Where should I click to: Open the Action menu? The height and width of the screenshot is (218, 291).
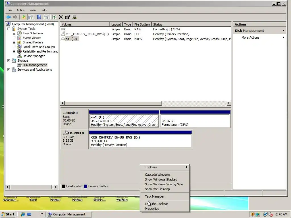pos(21,10)
